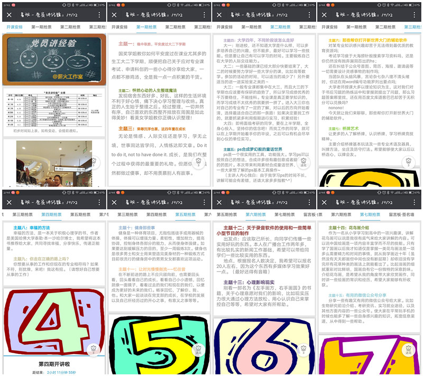Screen dimensions: 423x376
Task: Open the three-dot menu above 主题六 page
Action: [x=415, y=15]
